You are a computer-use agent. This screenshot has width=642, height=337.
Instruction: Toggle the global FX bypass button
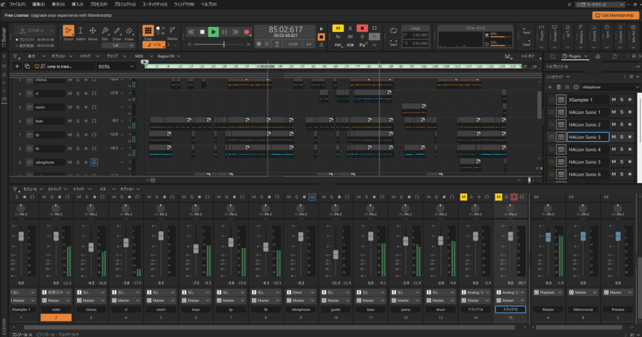[x=338, y=37]
